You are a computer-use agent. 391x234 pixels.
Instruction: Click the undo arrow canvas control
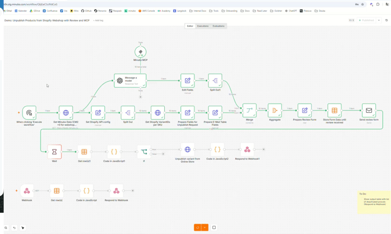(x=14, y=228)
